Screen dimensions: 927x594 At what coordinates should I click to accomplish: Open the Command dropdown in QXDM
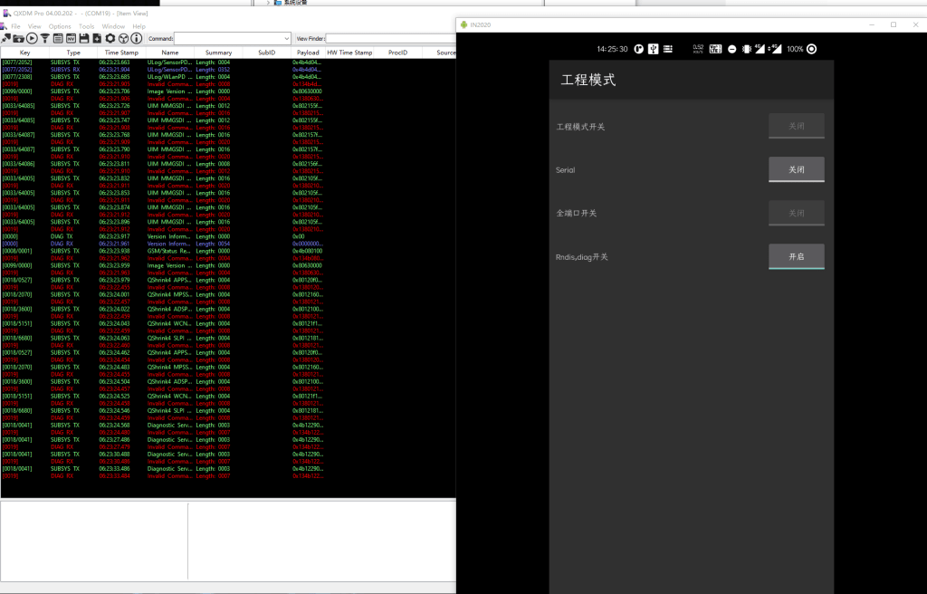click(287, 39)
